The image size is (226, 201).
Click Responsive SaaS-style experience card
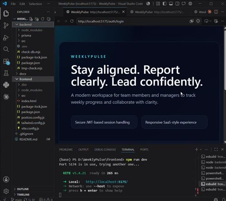pos(174,122)
